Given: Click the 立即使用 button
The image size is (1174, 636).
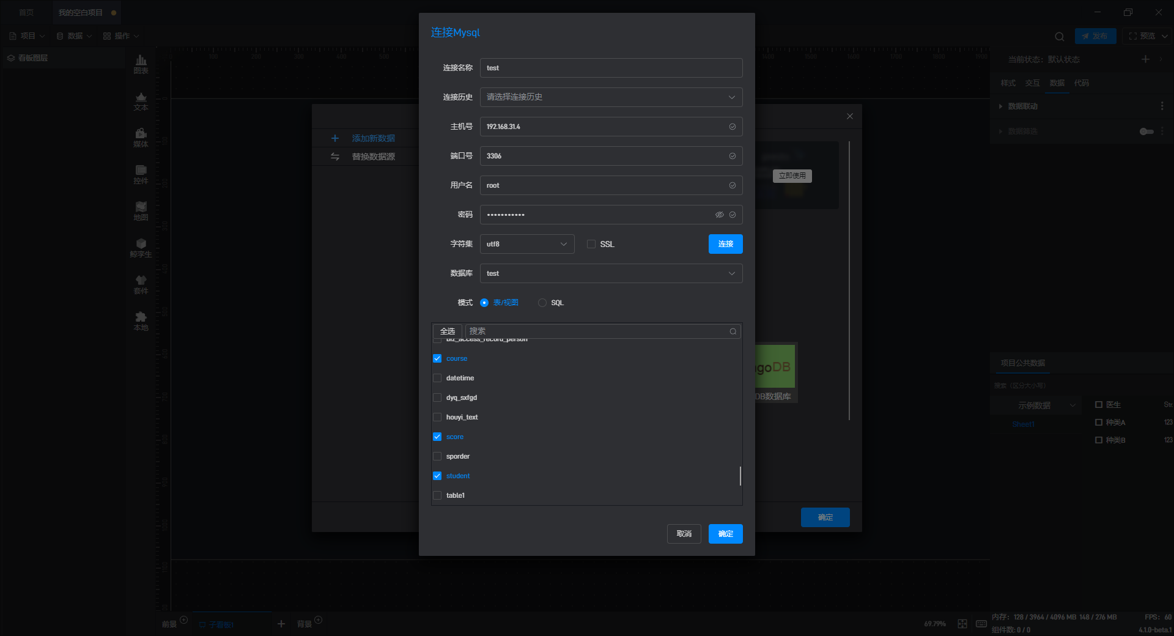Looking at the screenshot, I should point(792,176).
